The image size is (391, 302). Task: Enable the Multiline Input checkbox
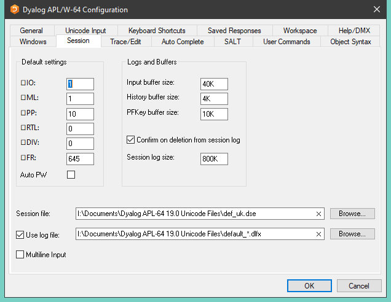pos(20,254)
